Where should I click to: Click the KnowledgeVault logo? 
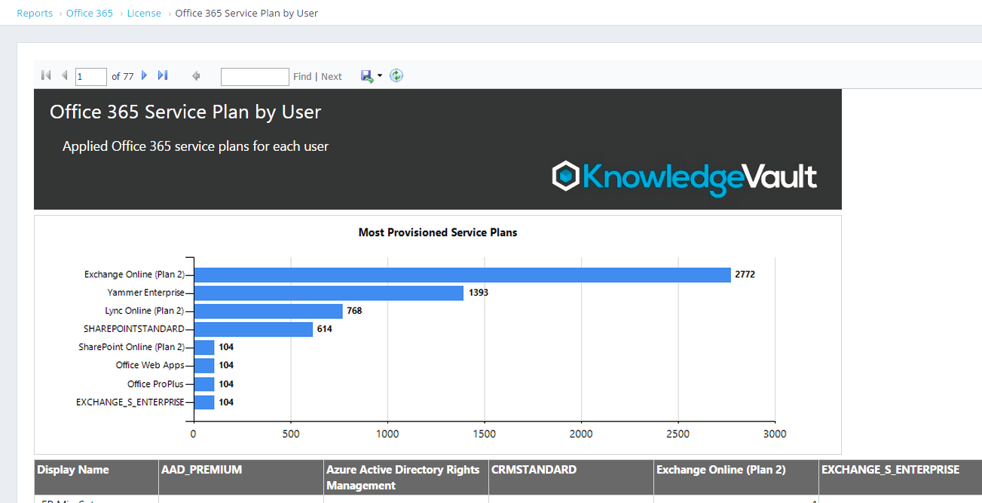point(684,177)
